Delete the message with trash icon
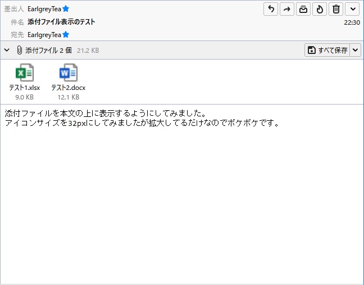 [336, 9]
